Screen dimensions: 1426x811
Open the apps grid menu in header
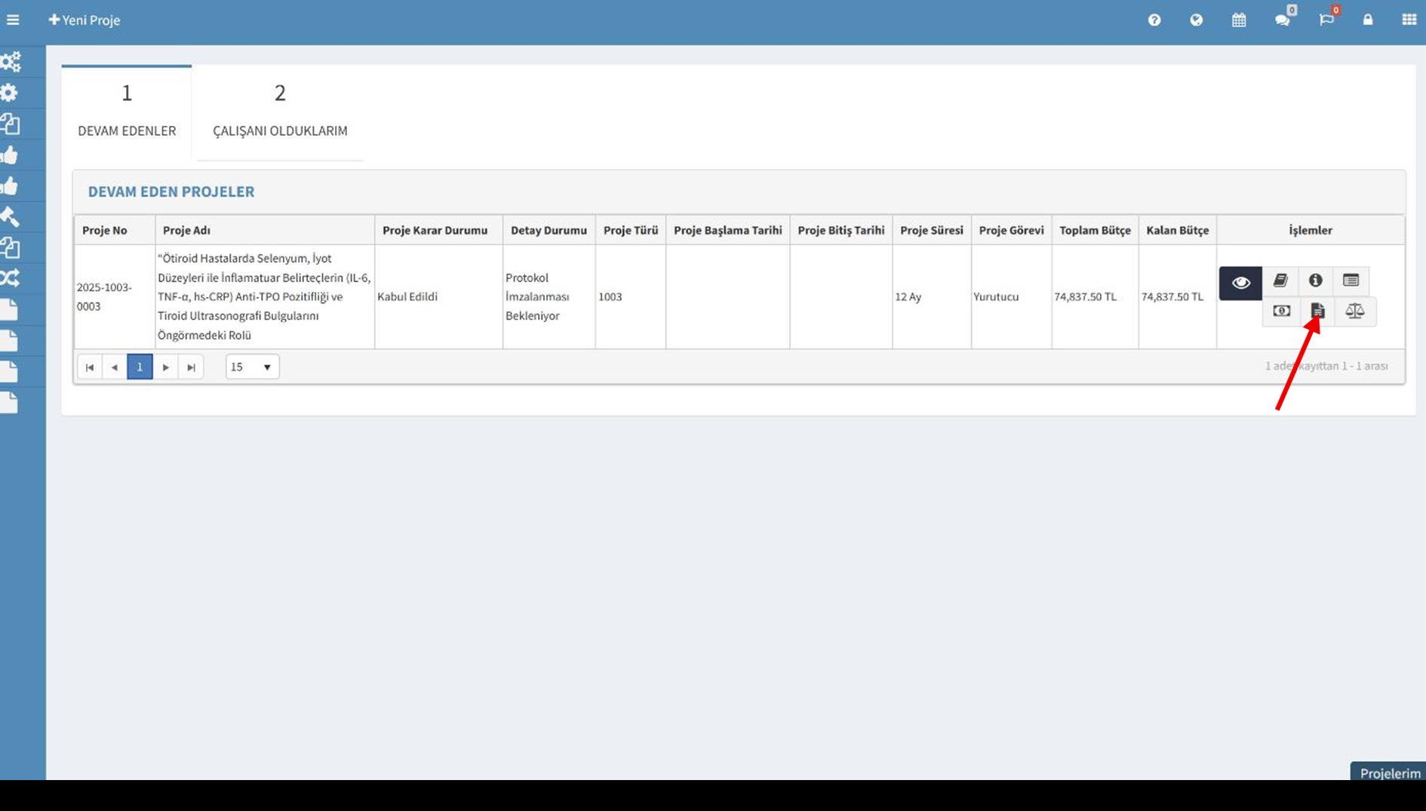coord(1409,20)
